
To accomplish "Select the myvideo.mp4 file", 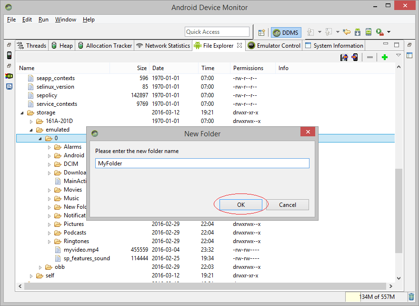I will tap(81, 250).
